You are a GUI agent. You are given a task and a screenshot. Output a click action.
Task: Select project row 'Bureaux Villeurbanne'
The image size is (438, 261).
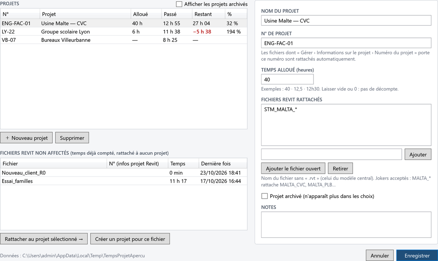tap(124, 40)
